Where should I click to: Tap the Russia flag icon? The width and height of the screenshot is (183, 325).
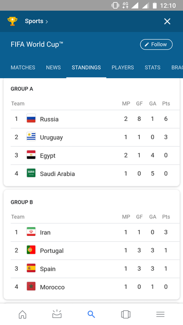coord(31,119)
